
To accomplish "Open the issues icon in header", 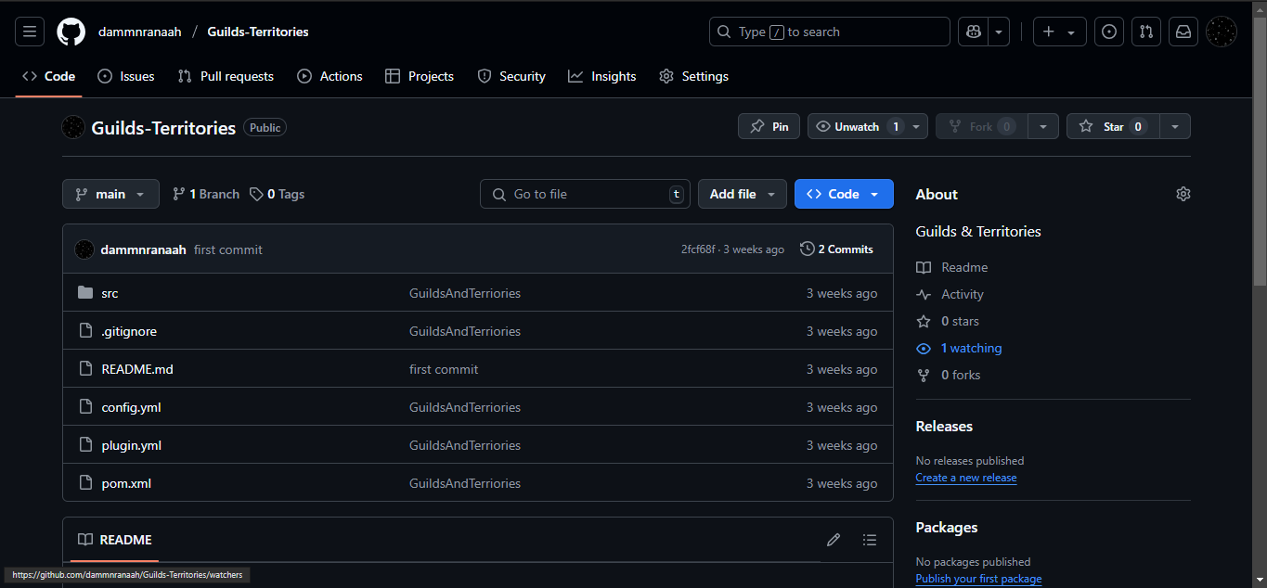I will click(1109, 32).
